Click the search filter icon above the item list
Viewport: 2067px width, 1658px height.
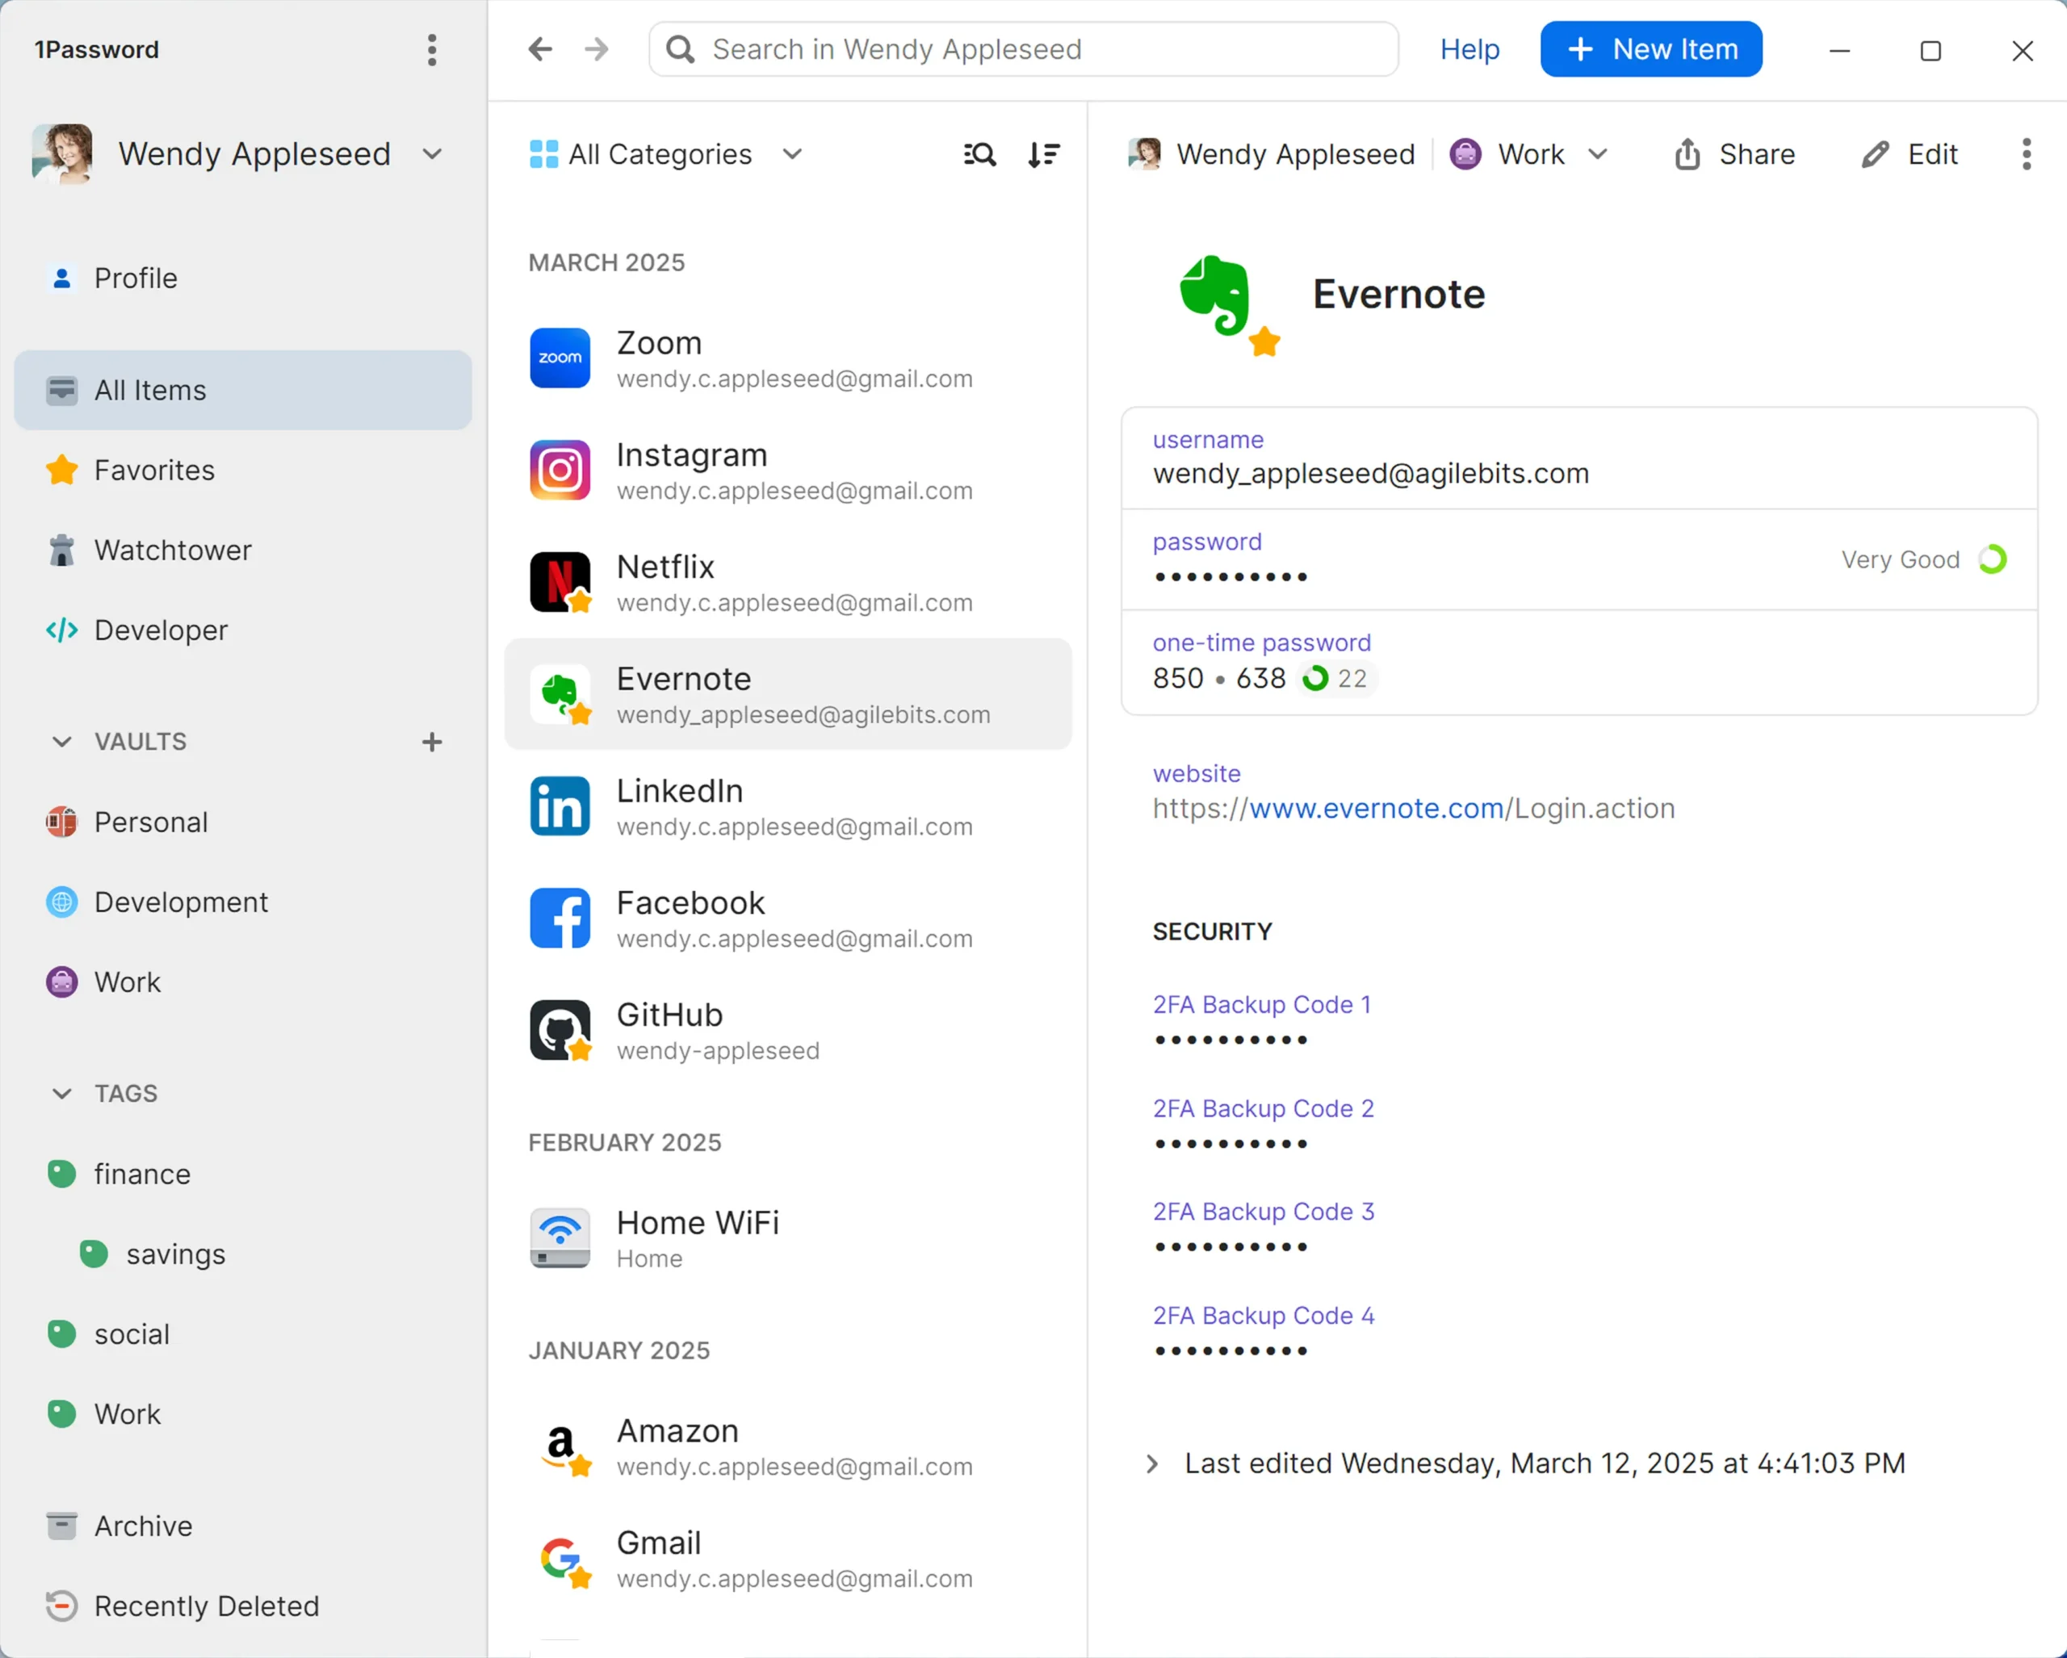click(x=979, y=153)
